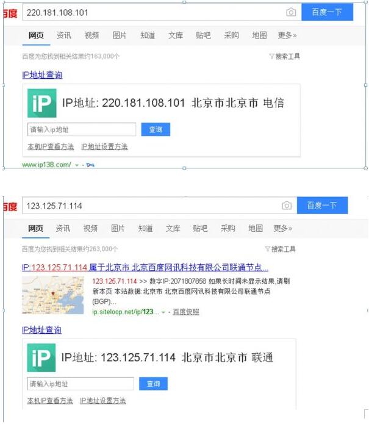Click the map thumbnail in siteloop result
This screenshot has width=369, height=427.
53,295
